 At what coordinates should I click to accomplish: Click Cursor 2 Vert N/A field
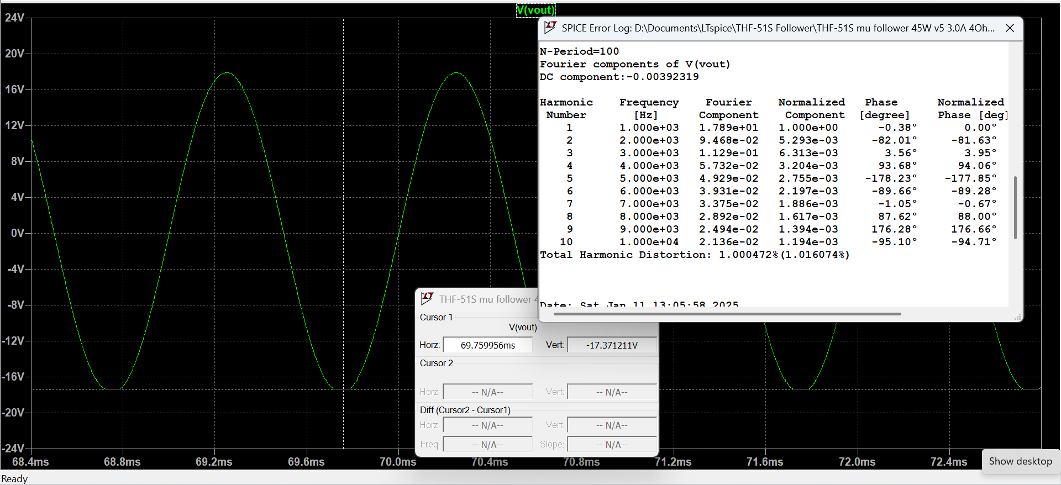tap(612, 392)
